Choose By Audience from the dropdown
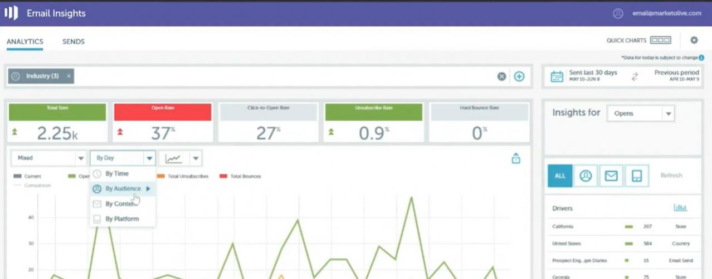The height and width of the screenshot is (279, 712). 123,188
